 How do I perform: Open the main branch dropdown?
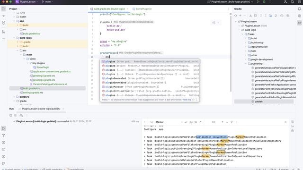(x=47, y=2)
